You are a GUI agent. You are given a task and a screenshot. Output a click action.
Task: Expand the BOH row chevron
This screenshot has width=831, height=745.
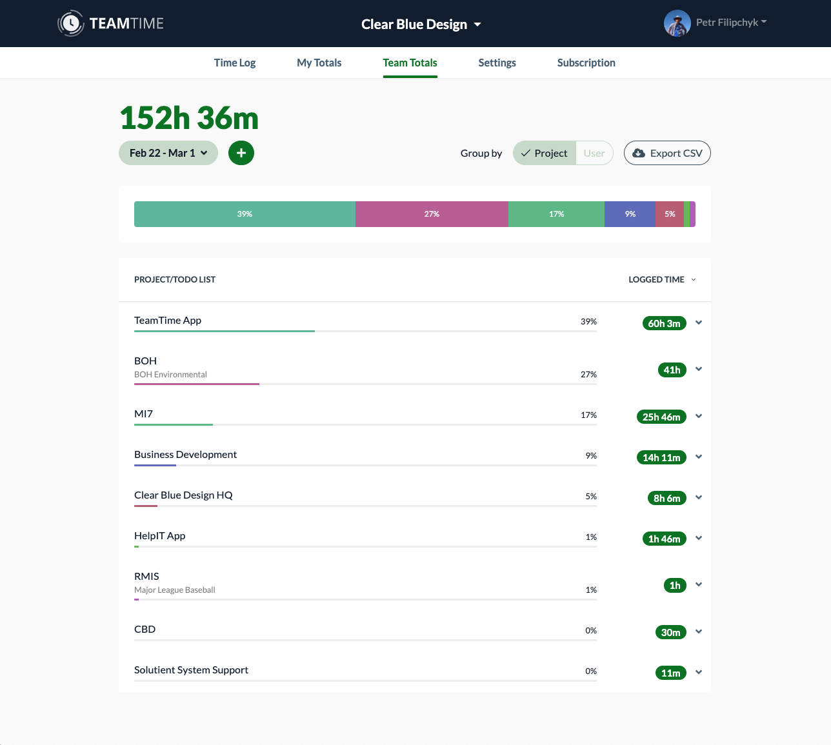[699, 369]
